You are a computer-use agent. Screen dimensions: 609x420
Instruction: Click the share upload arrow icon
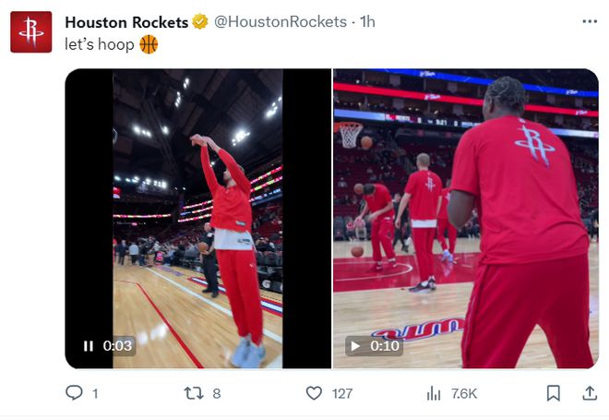589,393
